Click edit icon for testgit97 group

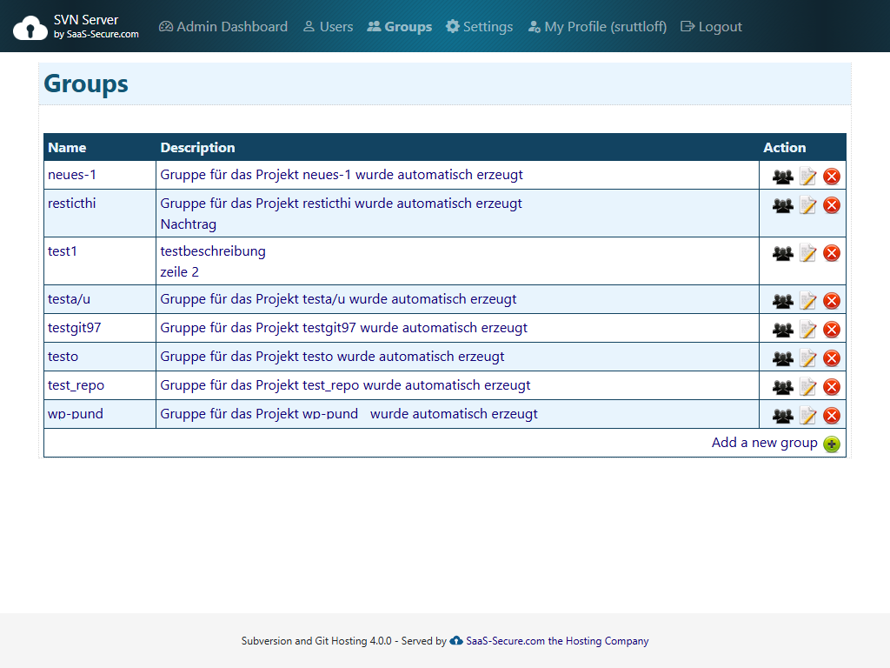[807, 330]
